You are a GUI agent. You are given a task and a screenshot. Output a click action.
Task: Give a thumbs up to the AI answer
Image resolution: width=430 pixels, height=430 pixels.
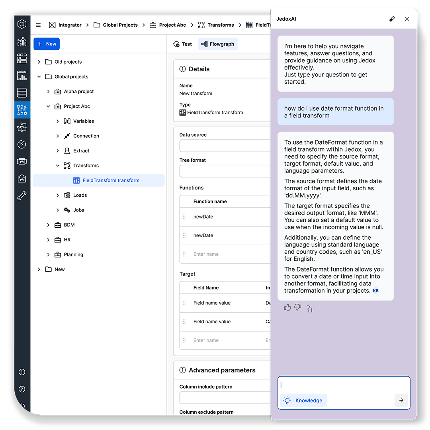tap(287, 307)
